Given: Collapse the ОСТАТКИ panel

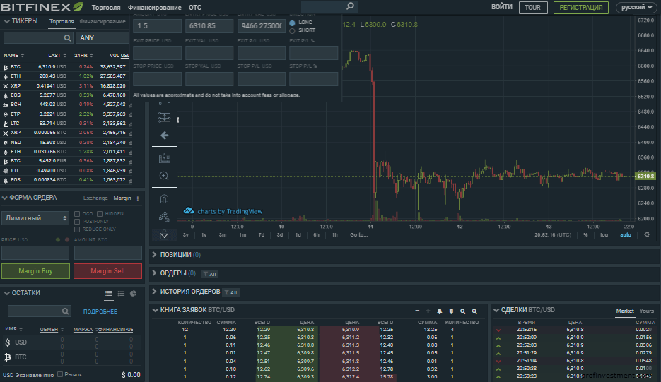Looking at the screenshot, I should 7,293.
